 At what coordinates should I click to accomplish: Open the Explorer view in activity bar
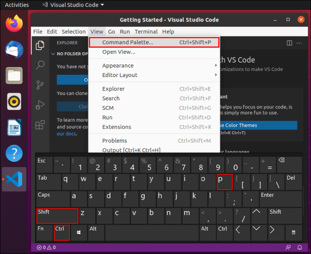tap(40, 45)
